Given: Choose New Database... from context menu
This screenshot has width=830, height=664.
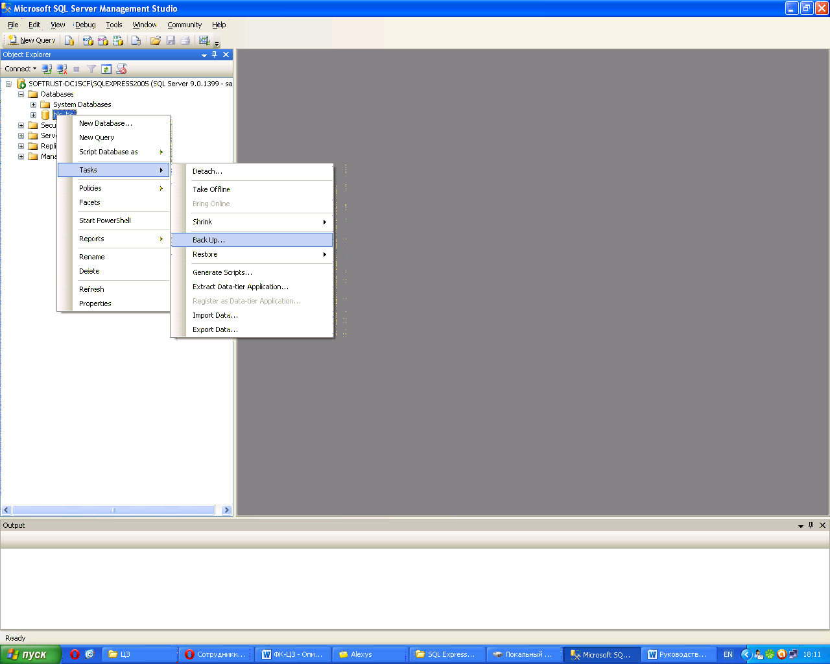Looking at the screenshot, I should 113,123.
